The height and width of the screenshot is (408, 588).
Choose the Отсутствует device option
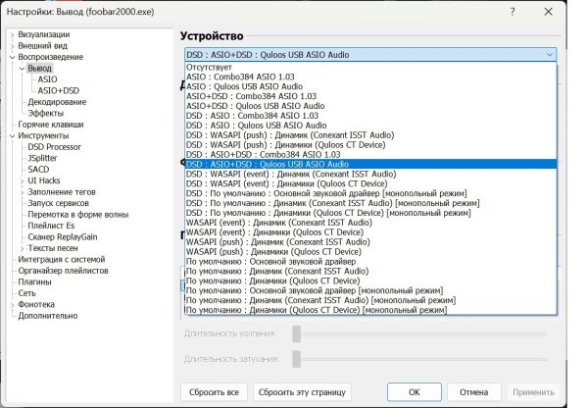[x=370, y=68]
